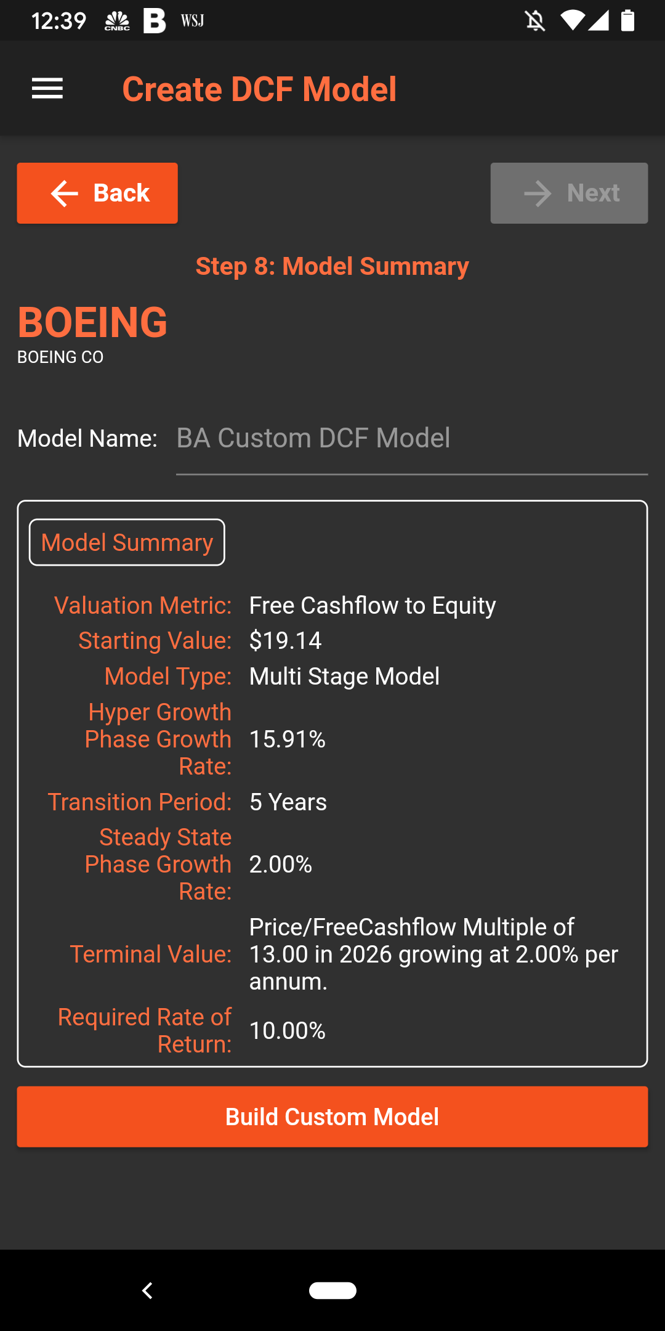665x1331 pixels.
Task: Tap the Build Custom Model button
Action: click(332, 1117)
